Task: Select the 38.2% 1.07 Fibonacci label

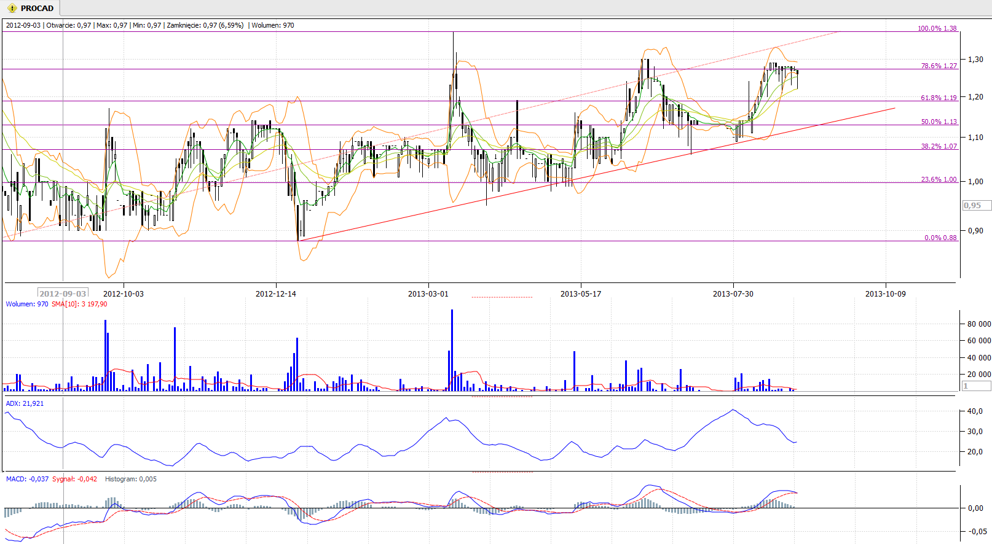Action: (x=939, y=146)
